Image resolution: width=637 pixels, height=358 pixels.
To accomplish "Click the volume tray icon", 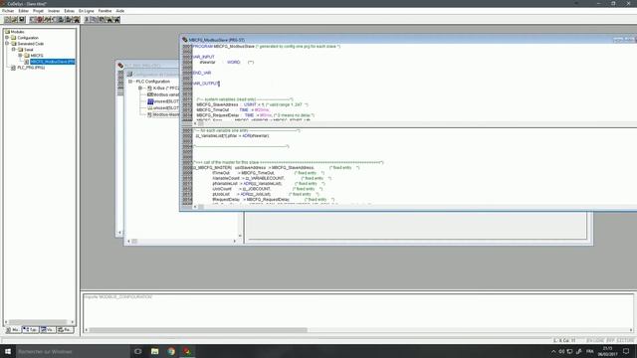I will point(561,351).
